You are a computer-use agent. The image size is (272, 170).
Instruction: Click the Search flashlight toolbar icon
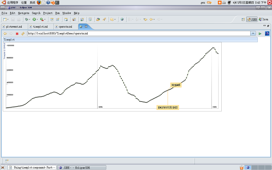[x=104, y=19]
